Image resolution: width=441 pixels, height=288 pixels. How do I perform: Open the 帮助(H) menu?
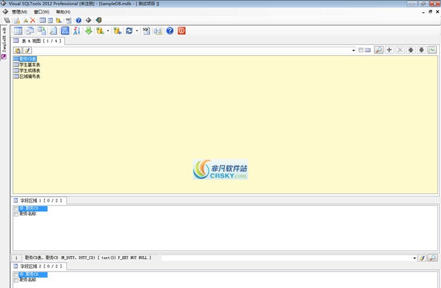coord(63,12)
